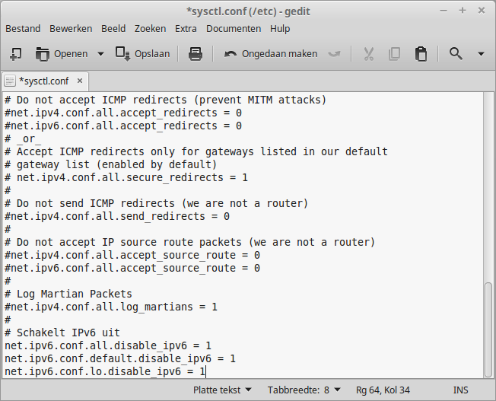Click the copy icon
Screen dimensions: 496x401
pos(394,54)
